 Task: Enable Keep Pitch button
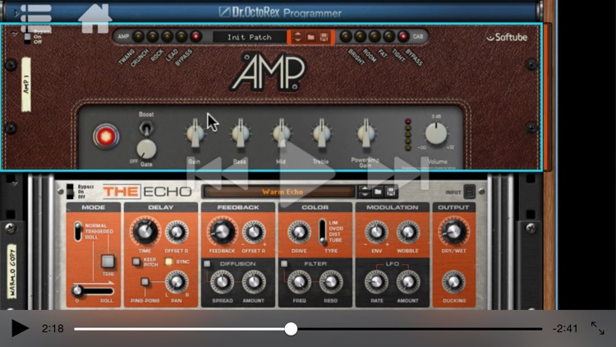[136, 261]
